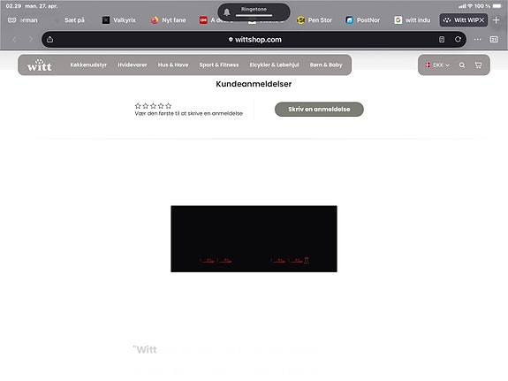Click the wittshop.com address bar
Screen dimensions: 508x381
[x=254, y=40]
